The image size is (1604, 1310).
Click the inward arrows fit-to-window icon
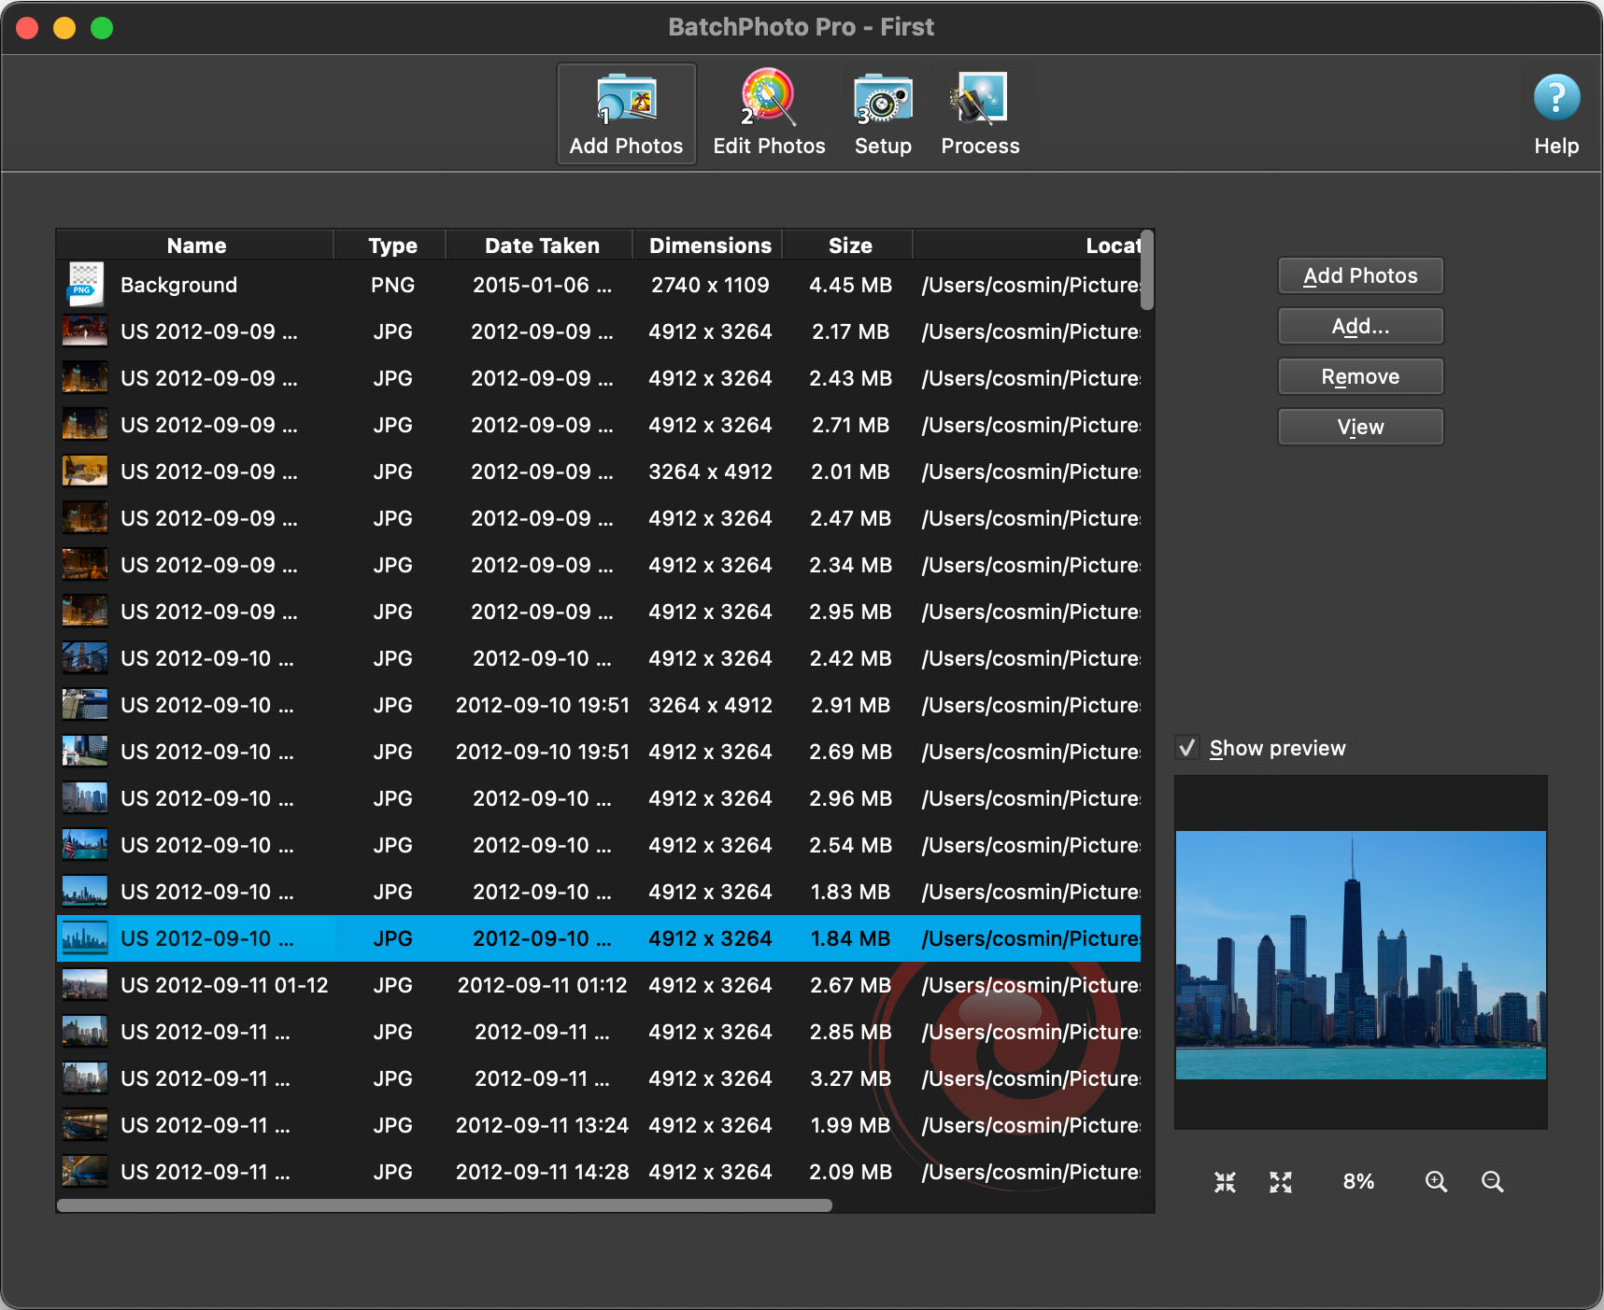point(1225,1182)
